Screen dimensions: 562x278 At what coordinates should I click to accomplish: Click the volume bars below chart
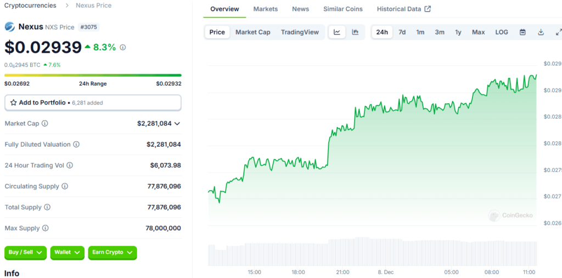(372, 251)
